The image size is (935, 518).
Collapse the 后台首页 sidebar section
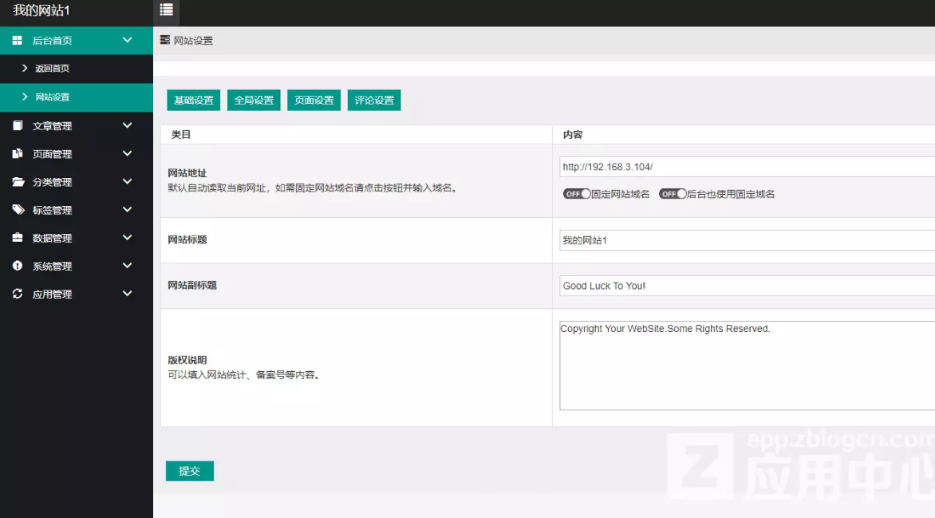coord(128,40)
